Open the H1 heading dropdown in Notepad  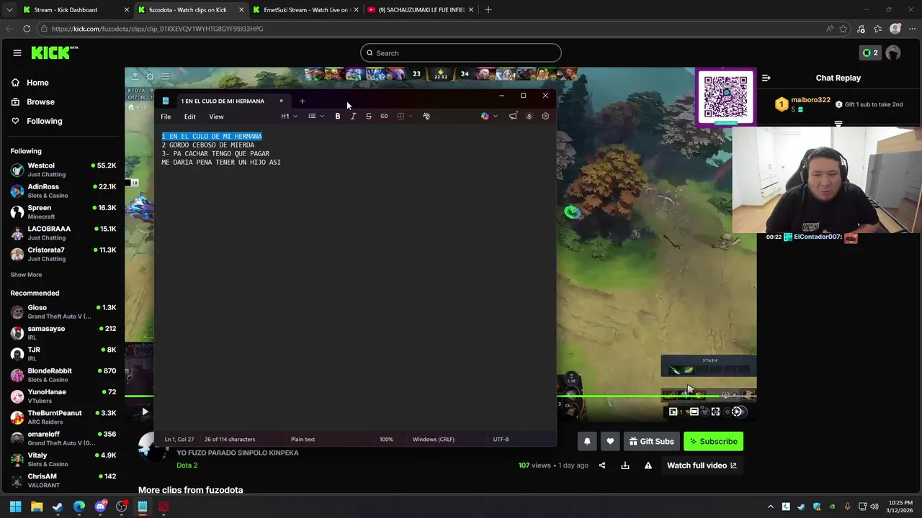289,117
